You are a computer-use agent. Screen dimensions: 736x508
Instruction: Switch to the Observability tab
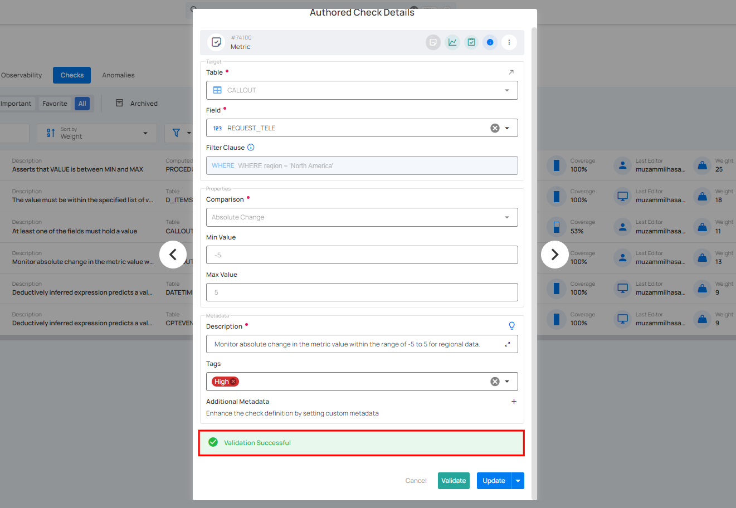pos(21,75)
